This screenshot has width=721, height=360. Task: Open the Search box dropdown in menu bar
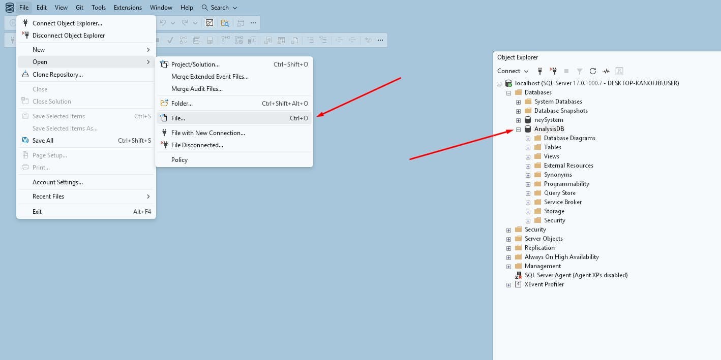click(235, 8)
